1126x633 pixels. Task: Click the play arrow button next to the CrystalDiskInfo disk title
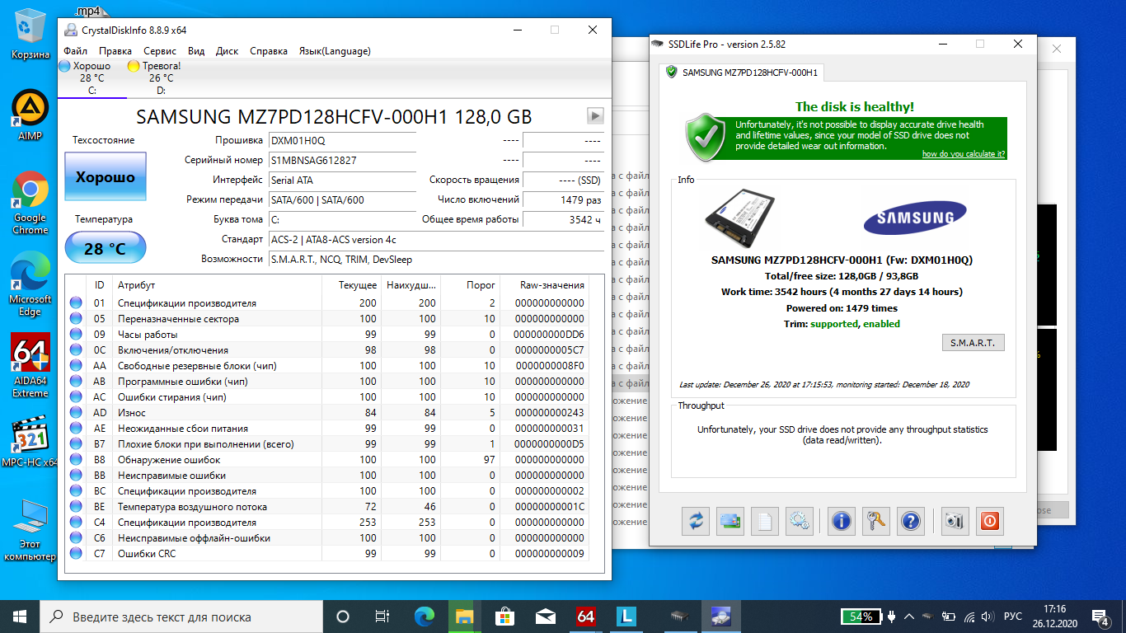(595, 116)
